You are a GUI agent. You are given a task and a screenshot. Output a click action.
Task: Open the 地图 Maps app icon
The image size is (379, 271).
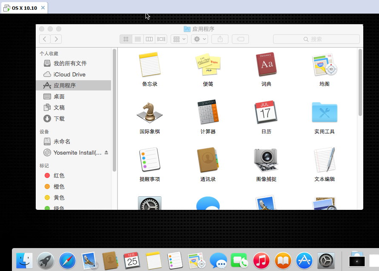pyautogui.click(x=325, y=65)
